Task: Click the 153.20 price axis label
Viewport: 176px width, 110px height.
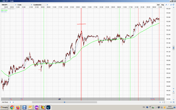Action: [x=168, y=9]
